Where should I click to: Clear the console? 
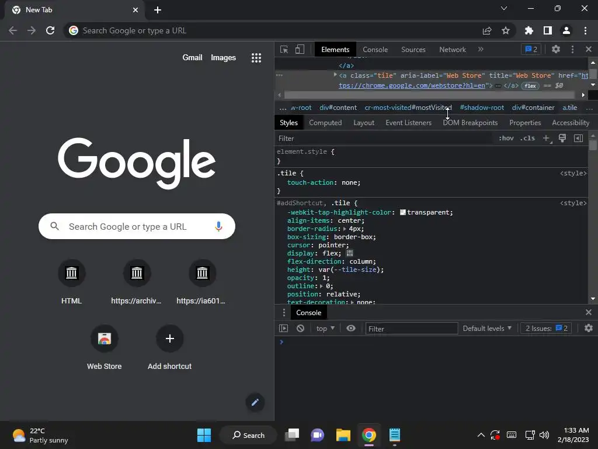(x=301, y=329)
